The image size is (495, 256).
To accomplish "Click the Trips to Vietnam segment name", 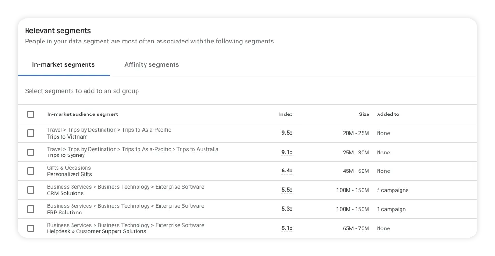I will pyautogui.click(x=67, y=137).
